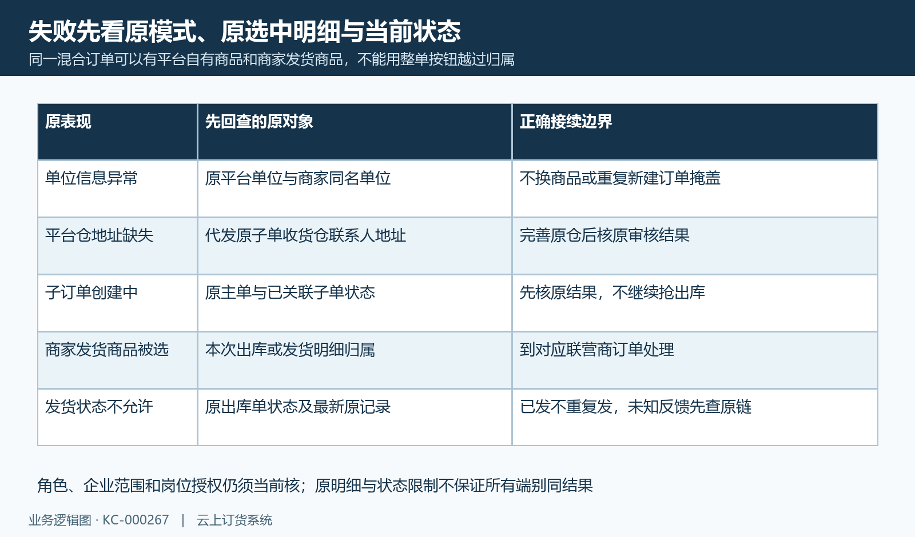Image resolution: width=915 pixels, height=537 pixels.
Task: Click the cell 单位信息异常
Action: point(118,189)
